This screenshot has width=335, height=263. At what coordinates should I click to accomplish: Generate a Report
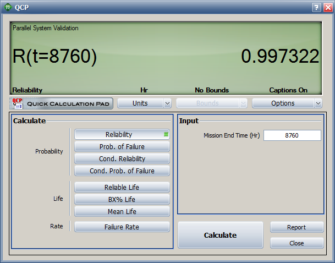click(296, 227)
